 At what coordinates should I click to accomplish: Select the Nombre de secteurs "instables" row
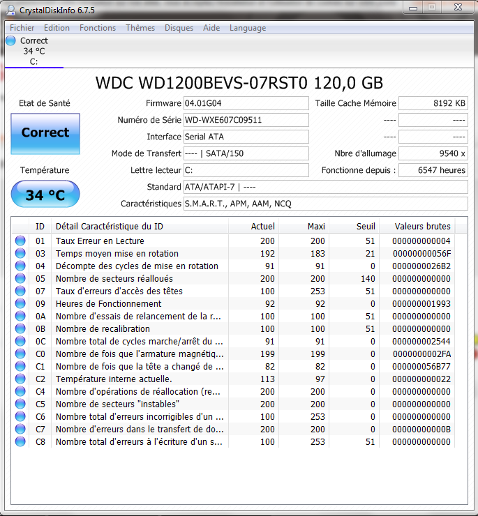click(x=233, y=404)
